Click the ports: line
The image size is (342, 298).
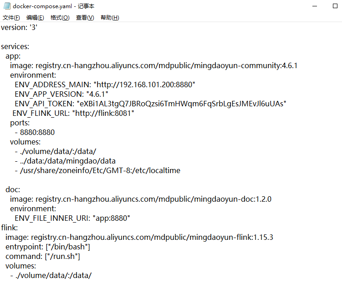20,123
